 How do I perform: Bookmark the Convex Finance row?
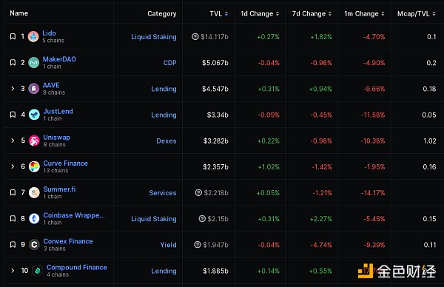(x=13, y=245)
